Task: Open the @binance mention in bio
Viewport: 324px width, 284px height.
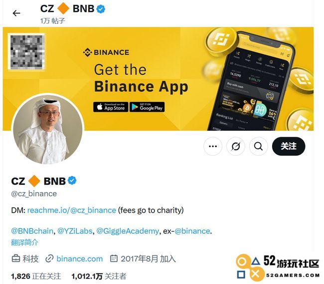Action: tap(192, 231)
